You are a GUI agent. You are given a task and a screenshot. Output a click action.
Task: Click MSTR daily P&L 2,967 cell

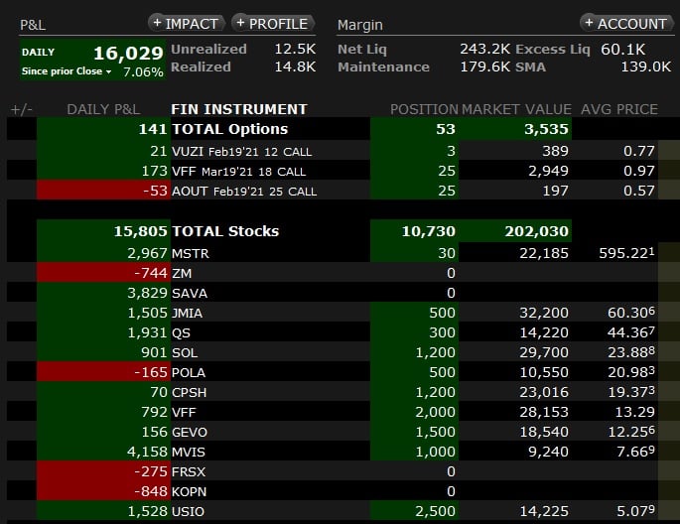[x=103, y=253]
